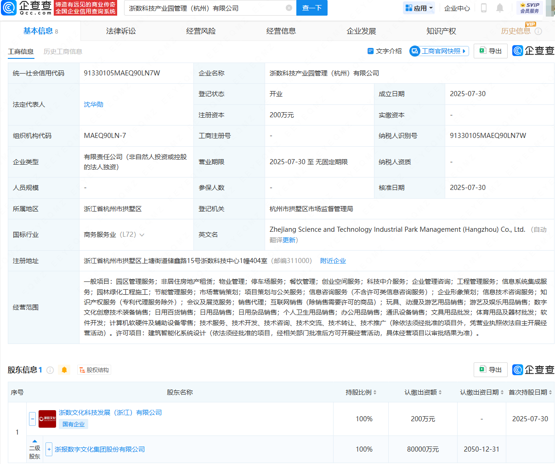
Task: Switch to the 经营信息 tab
Action: 281,31
